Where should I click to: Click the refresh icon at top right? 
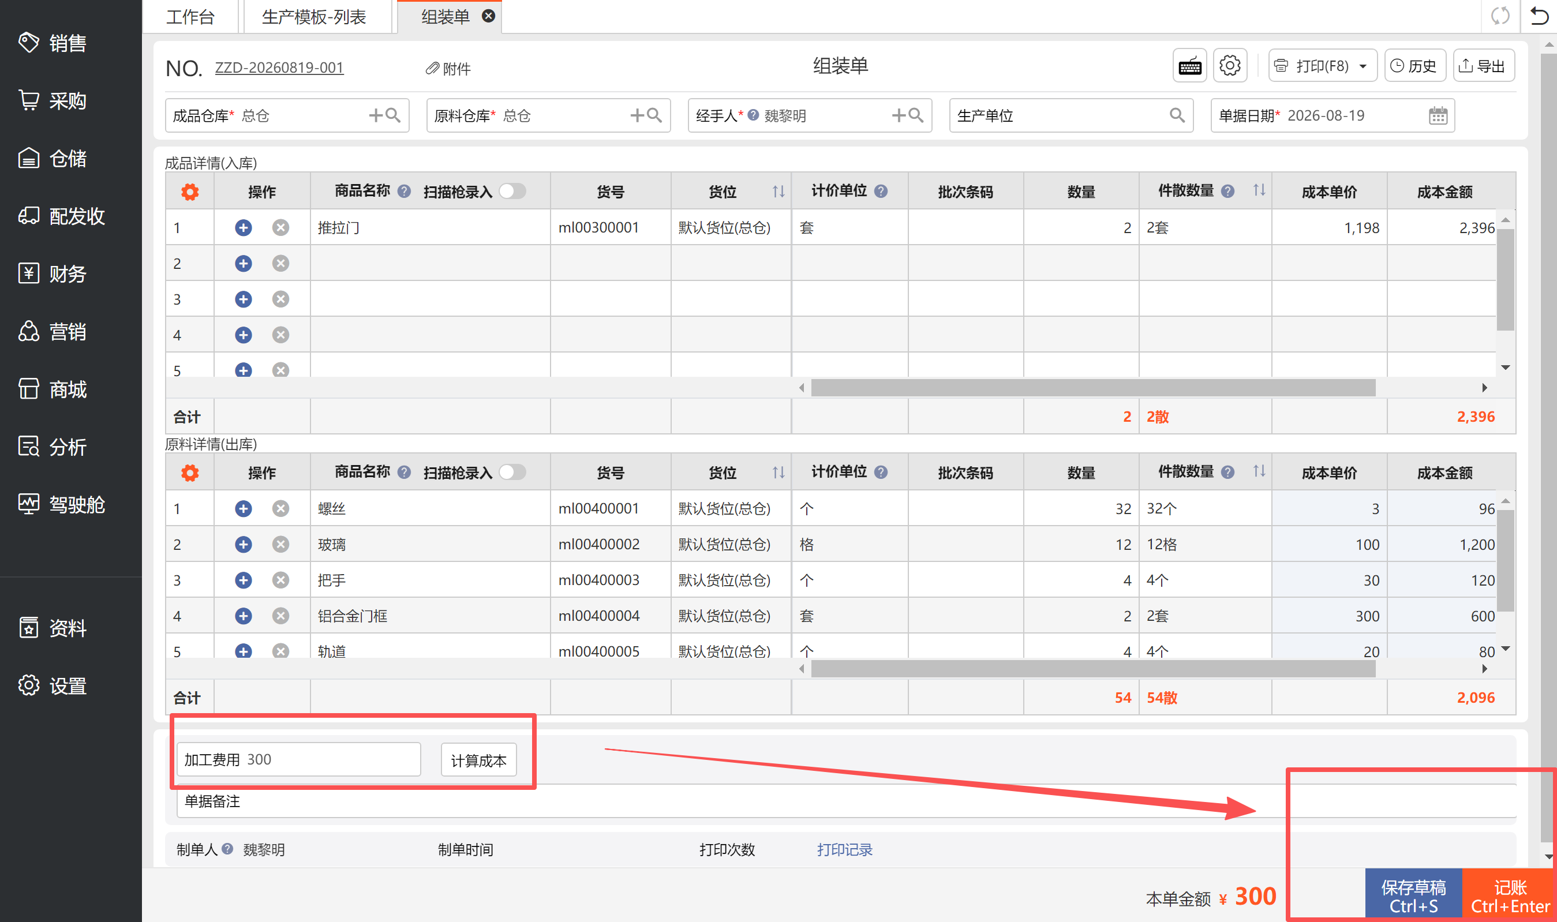[x=1500, y=16]
